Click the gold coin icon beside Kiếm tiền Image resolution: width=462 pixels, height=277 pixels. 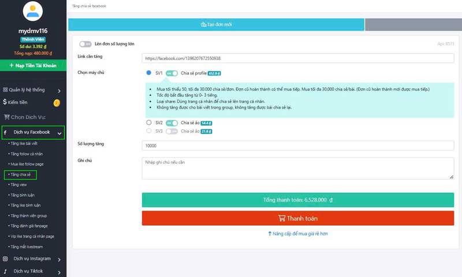coord(57,103)
